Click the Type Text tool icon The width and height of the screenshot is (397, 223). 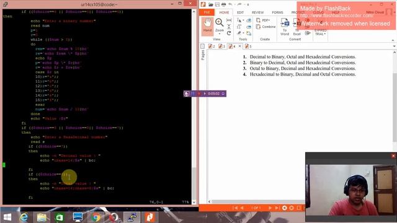[x=239, y=27]
